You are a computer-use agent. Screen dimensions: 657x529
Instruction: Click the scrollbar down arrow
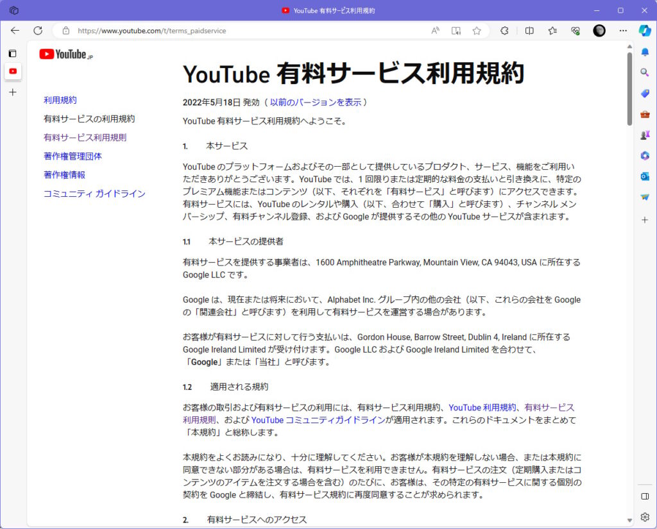[629, 520]
